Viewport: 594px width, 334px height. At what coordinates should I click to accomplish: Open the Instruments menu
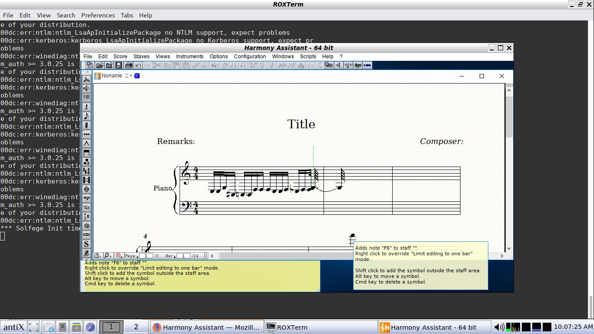(x=190, y=57)
